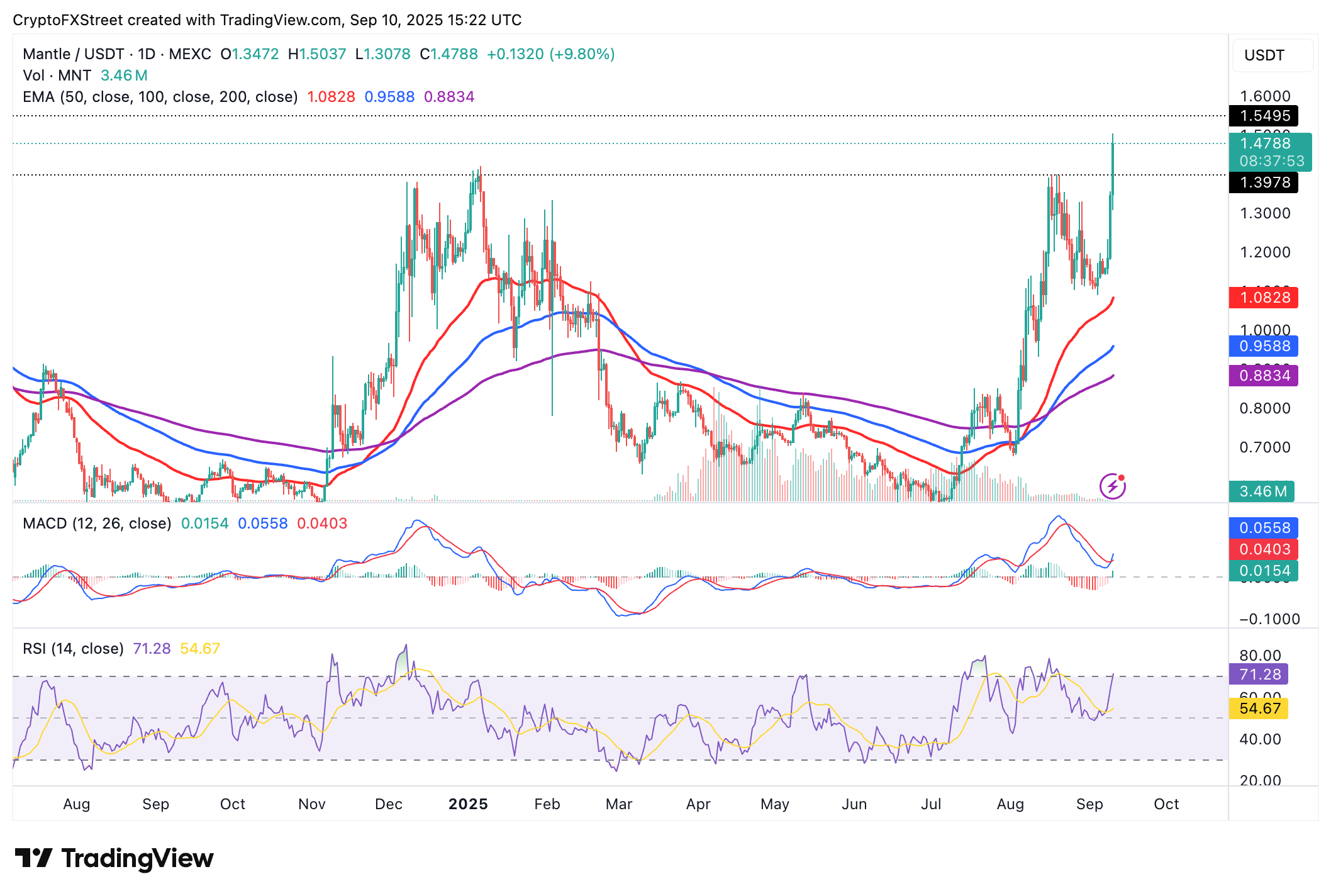Click the blue 0.9588 EMA axis label
This screenshot has width=1331, height=896.
tap(1264, 346)
